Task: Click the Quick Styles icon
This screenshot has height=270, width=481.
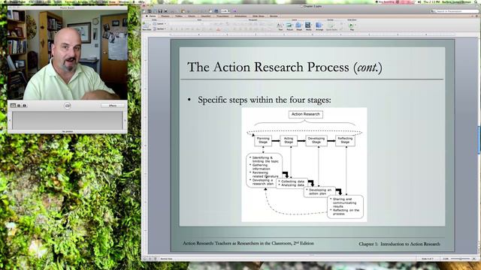Action: (x=331, y=26)
